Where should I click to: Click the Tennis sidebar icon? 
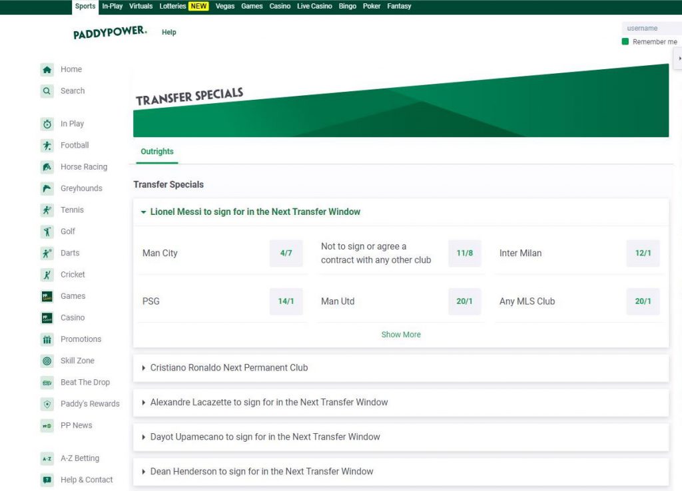coord(47,210)
